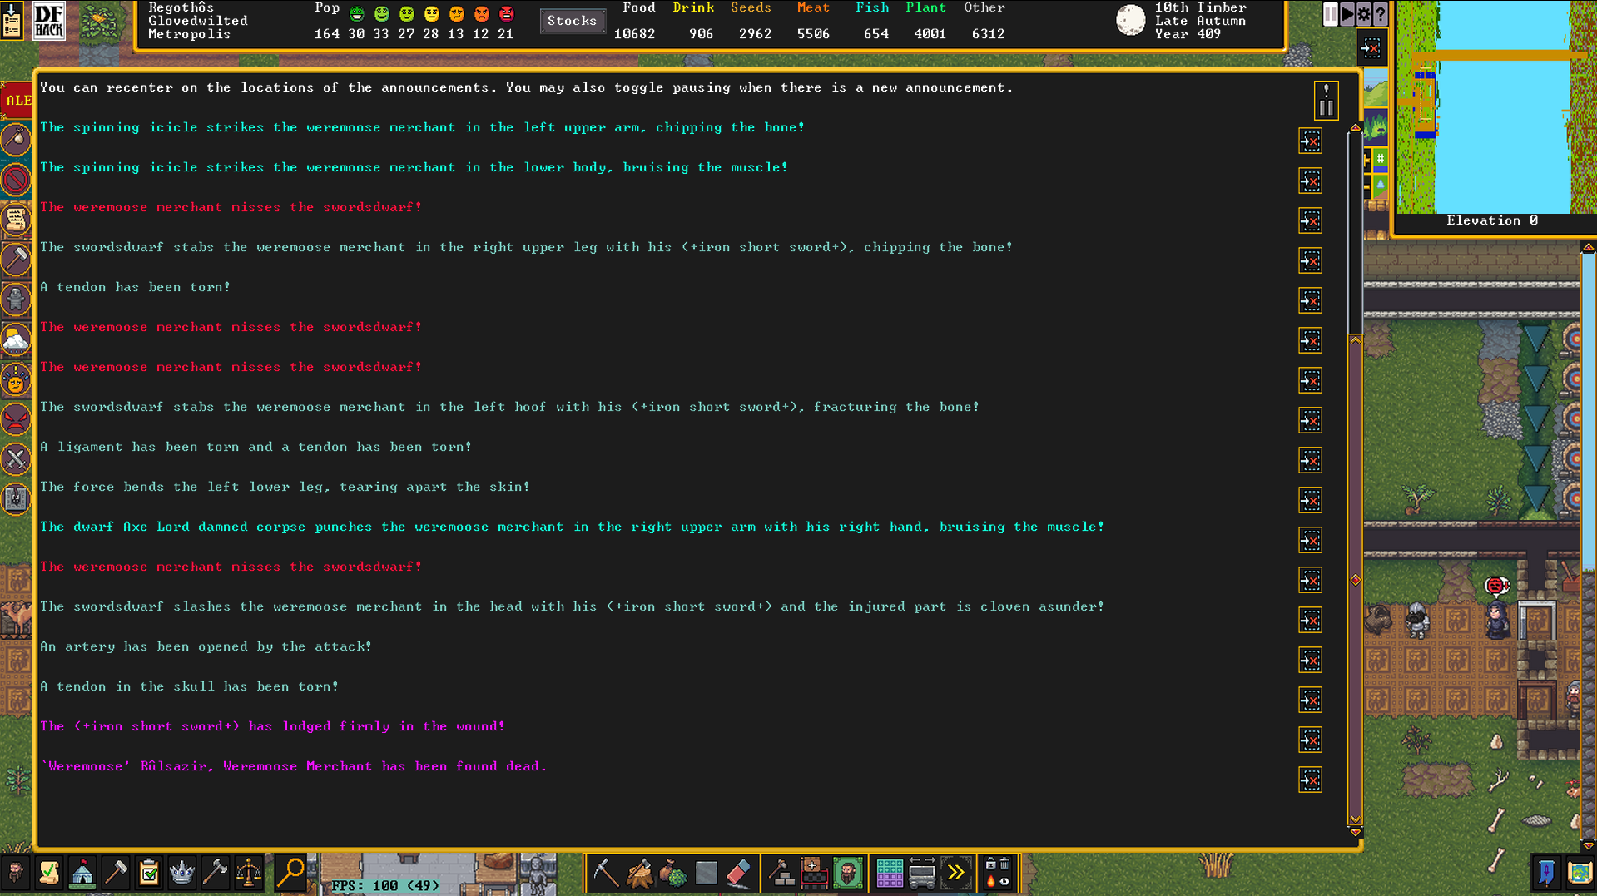
Task: Select the eraser tool
Action: 739,873
